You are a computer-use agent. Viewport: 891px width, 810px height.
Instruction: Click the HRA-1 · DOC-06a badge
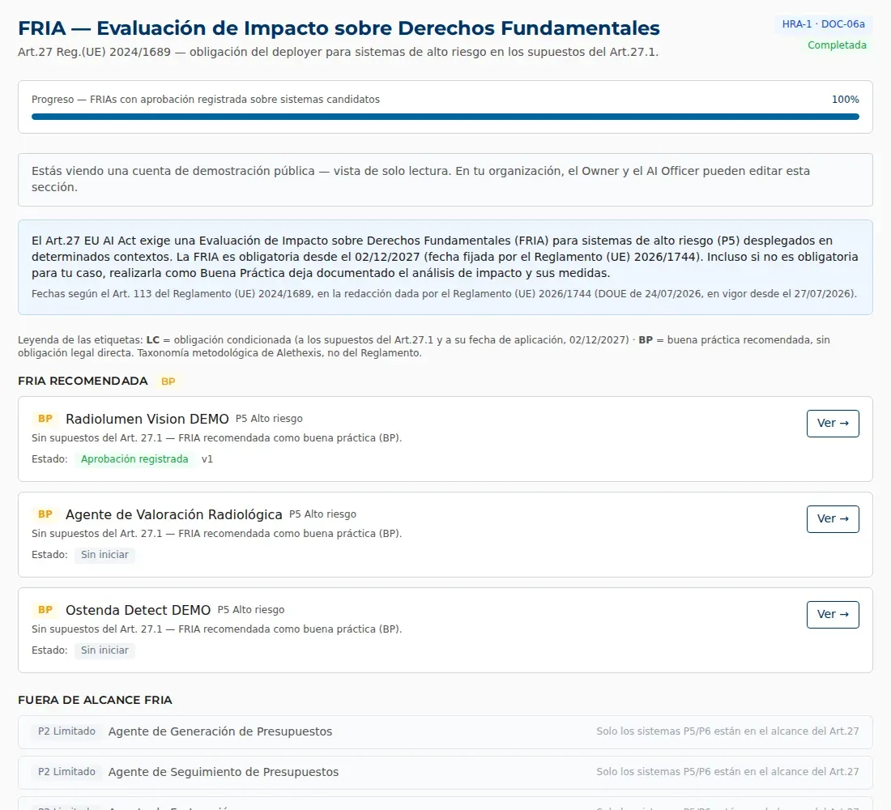[x=824, y=24]
